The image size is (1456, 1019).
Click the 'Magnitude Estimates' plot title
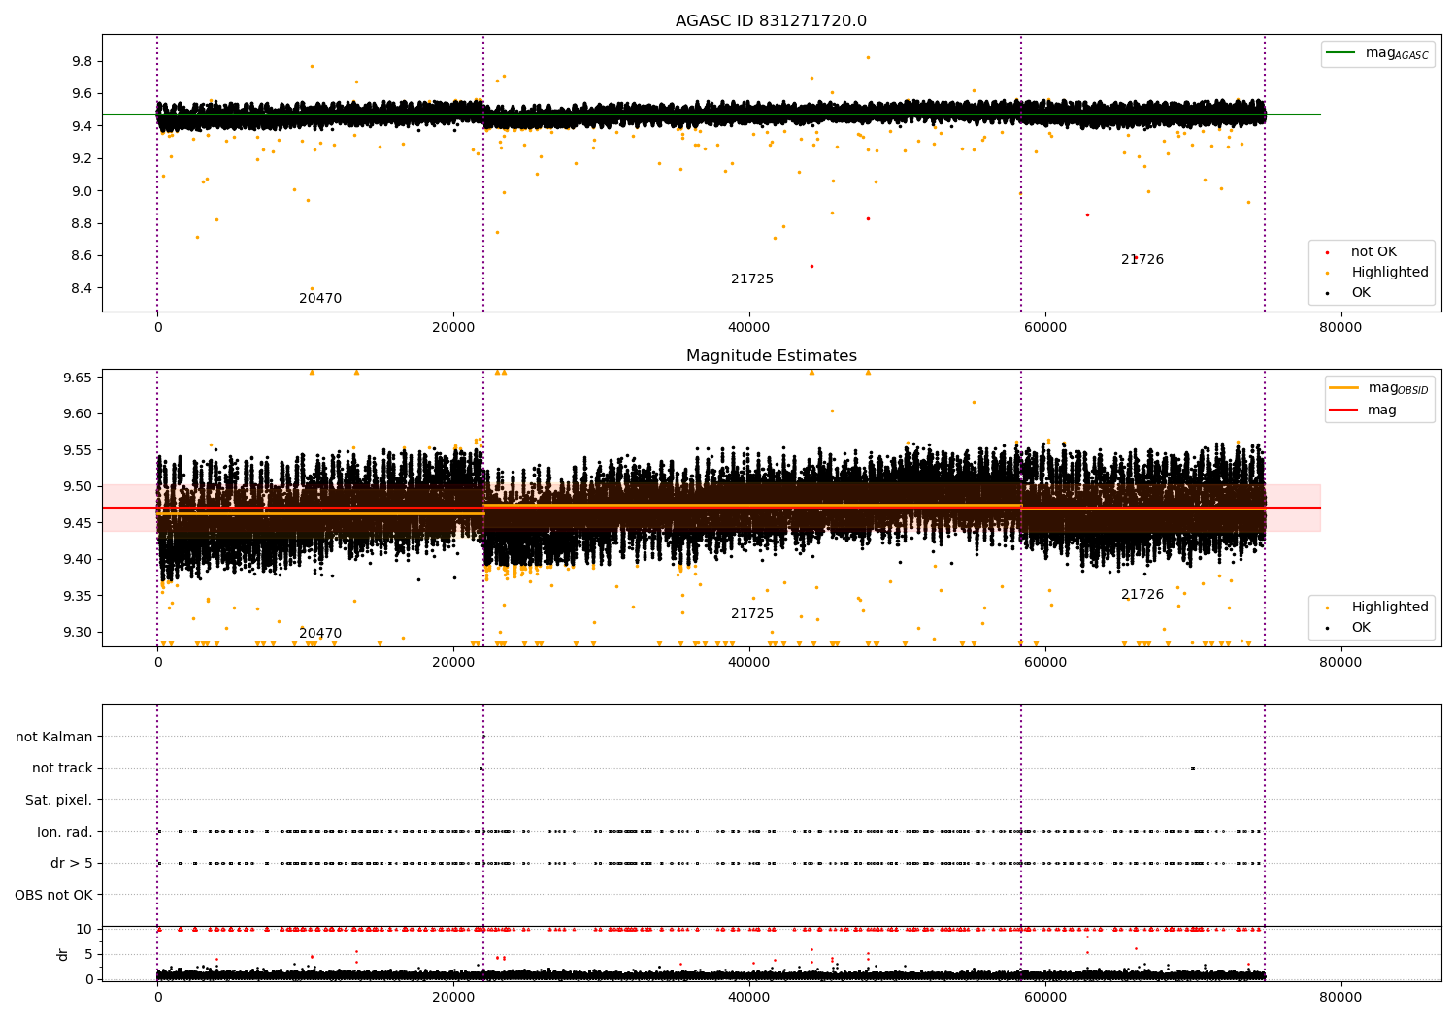771,356
